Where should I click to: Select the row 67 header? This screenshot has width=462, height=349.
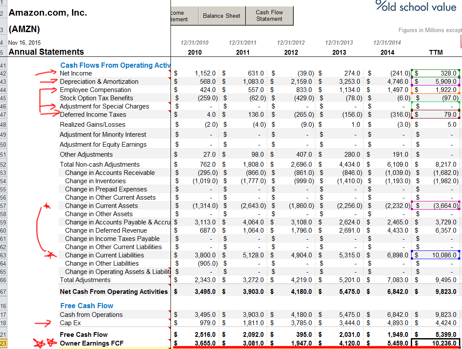pyautogui.click(x=3, y=292)
